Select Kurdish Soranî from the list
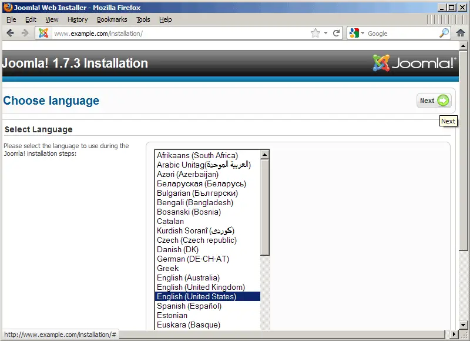470x341 pixels. [x=207, y=230]
